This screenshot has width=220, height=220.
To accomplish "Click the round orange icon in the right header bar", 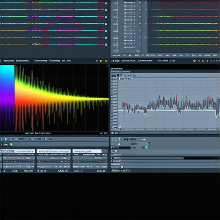I will pyautogui.click(x=194, y=61).
